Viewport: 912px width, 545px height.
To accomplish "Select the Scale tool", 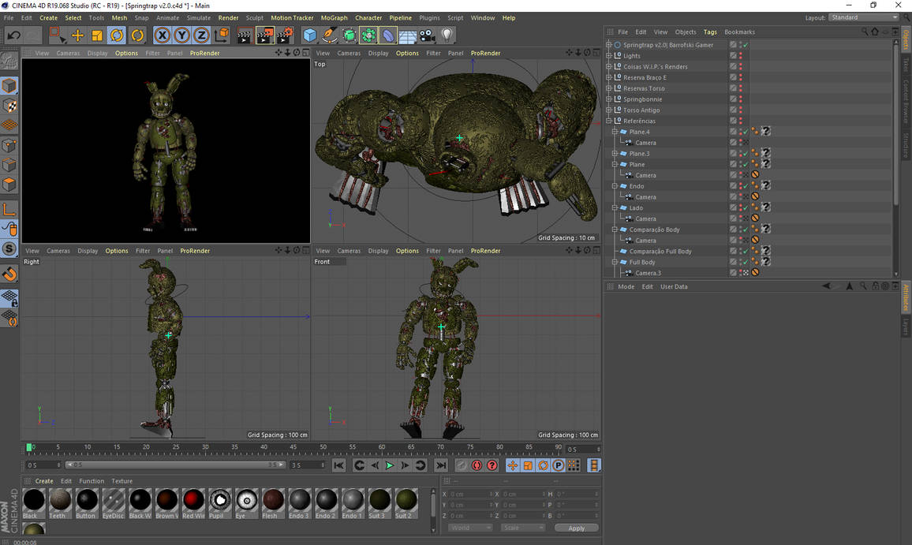I will point(97,35).
